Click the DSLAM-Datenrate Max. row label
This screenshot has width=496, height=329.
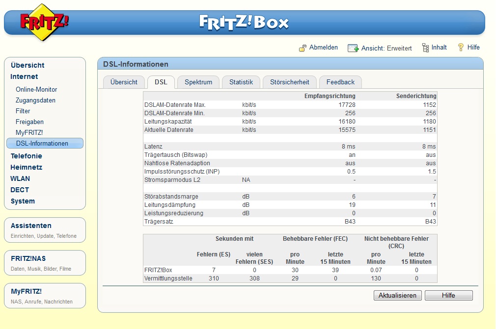[175, 105]
